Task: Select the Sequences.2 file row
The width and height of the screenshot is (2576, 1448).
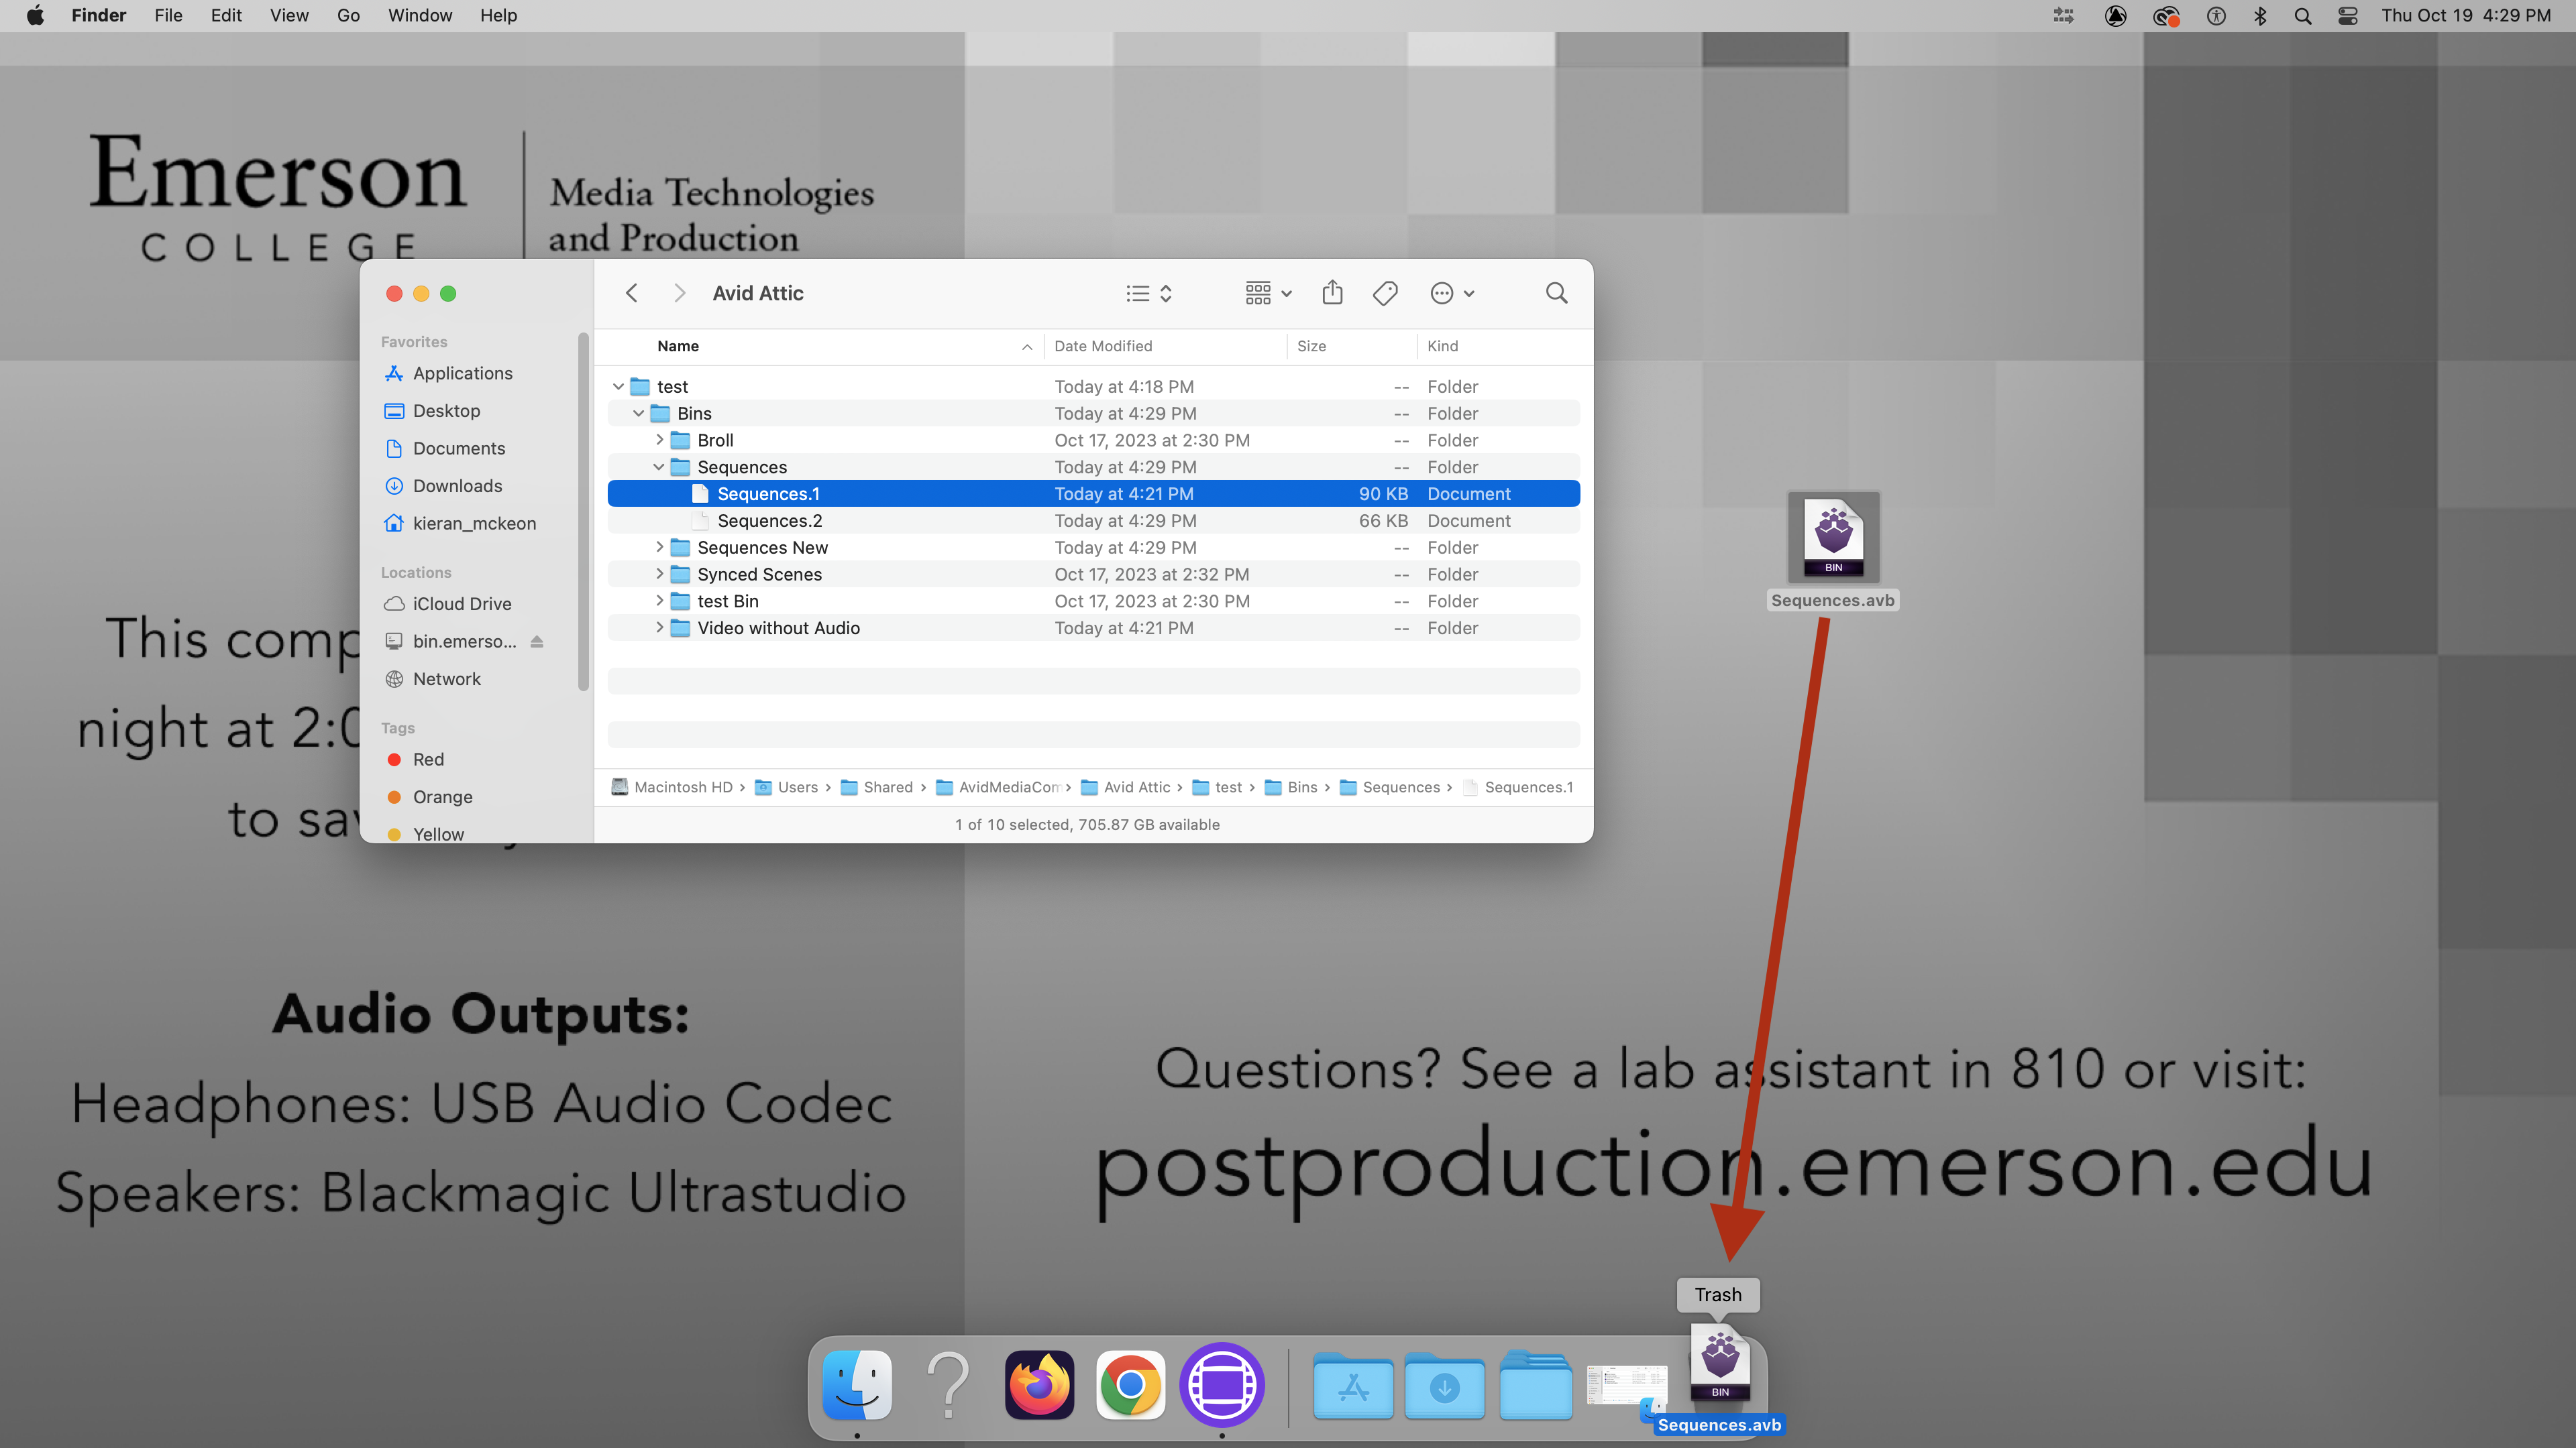Action: [1093, 521]
